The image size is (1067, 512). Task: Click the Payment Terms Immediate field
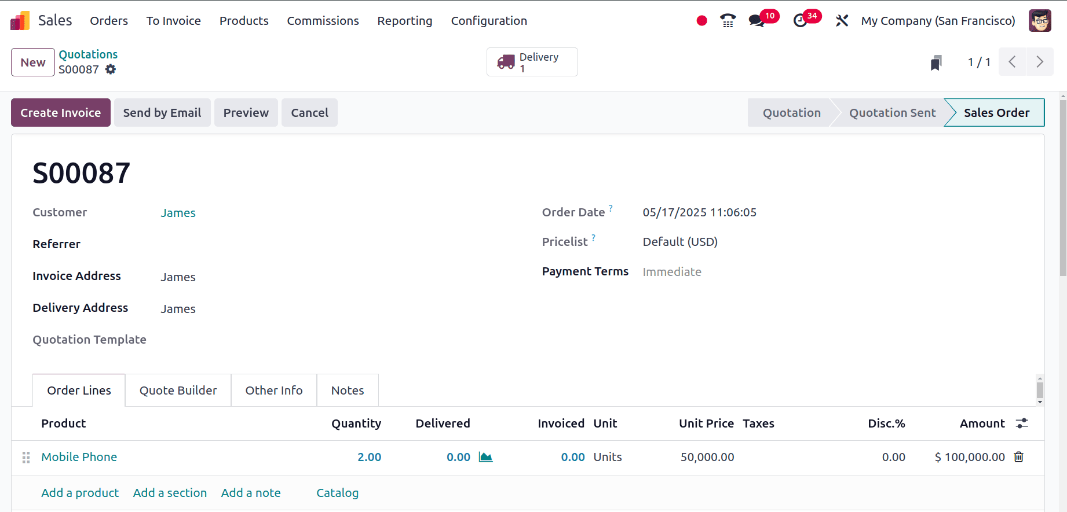pos(672,272)
